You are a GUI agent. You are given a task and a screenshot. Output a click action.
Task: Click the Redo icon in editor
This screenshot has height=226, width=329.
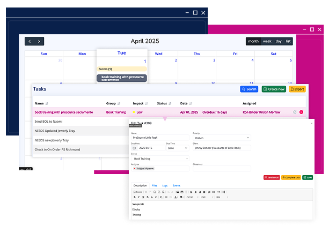(x=172, y=192)
